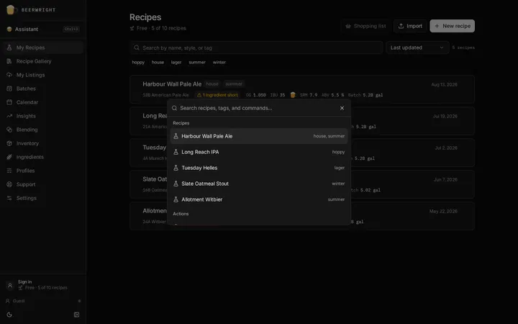This screenshot has width=518, height=324.
Task: Click the Sign in link
Action: coord(24,282)
